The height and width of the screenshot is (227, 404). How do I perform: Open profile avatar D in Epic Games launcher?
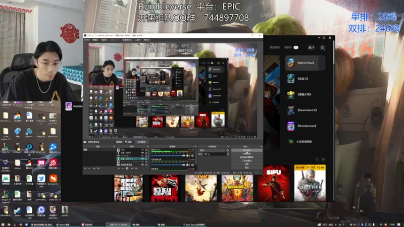tap(322, 47)
